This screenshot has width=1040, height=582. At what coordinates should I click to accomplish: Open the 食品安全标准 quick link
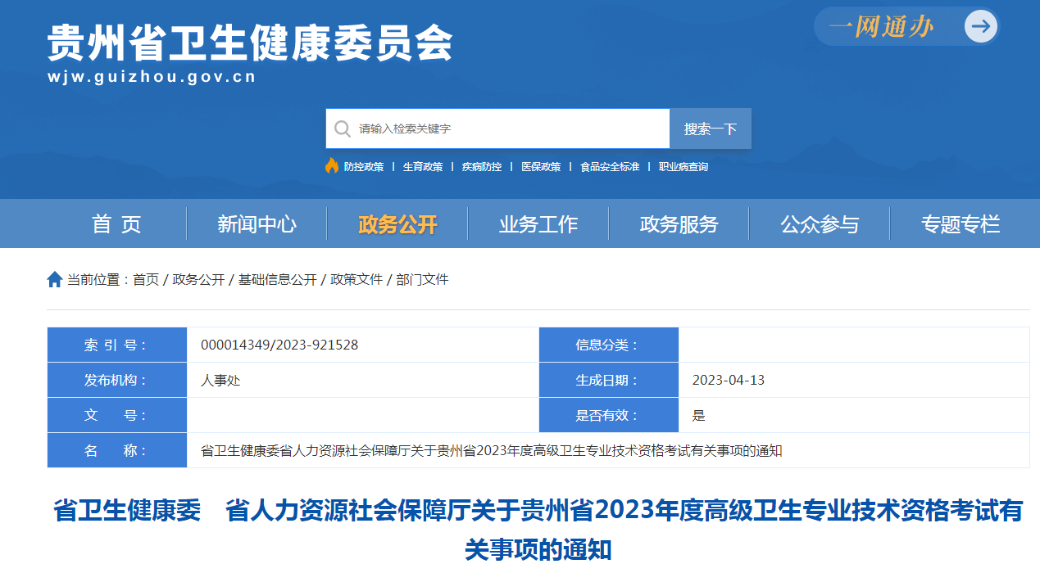[610, 167]
